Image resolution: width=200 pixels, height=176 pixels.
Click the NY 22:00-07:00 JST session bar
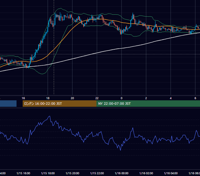(148, 104)
